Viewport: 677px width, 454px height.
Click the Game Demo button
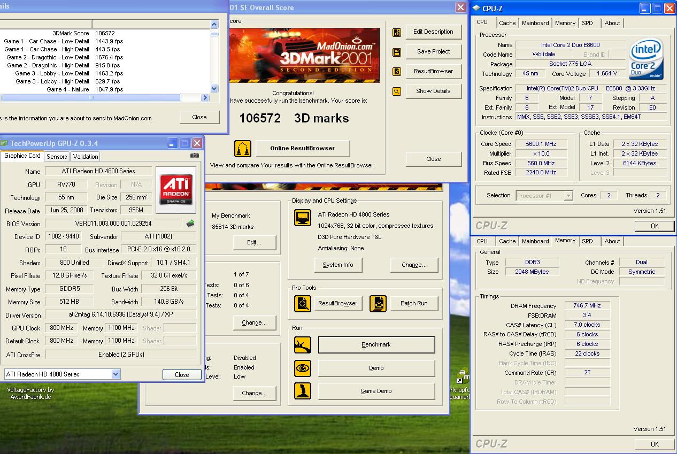(376, 391)
